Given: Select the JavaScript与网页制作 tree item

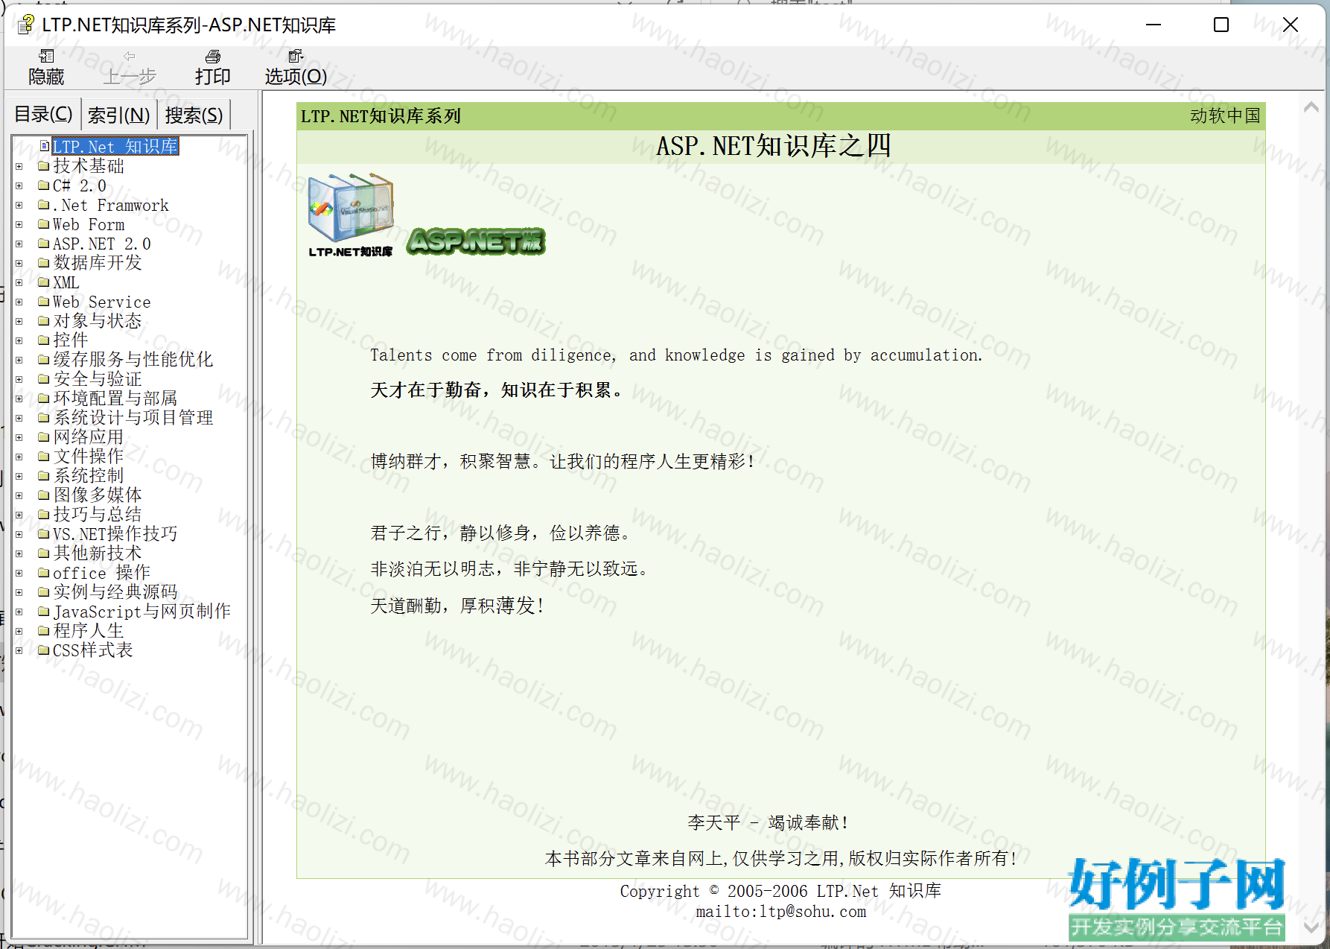Looking at the screenshot, I should [x=142, y=612].
